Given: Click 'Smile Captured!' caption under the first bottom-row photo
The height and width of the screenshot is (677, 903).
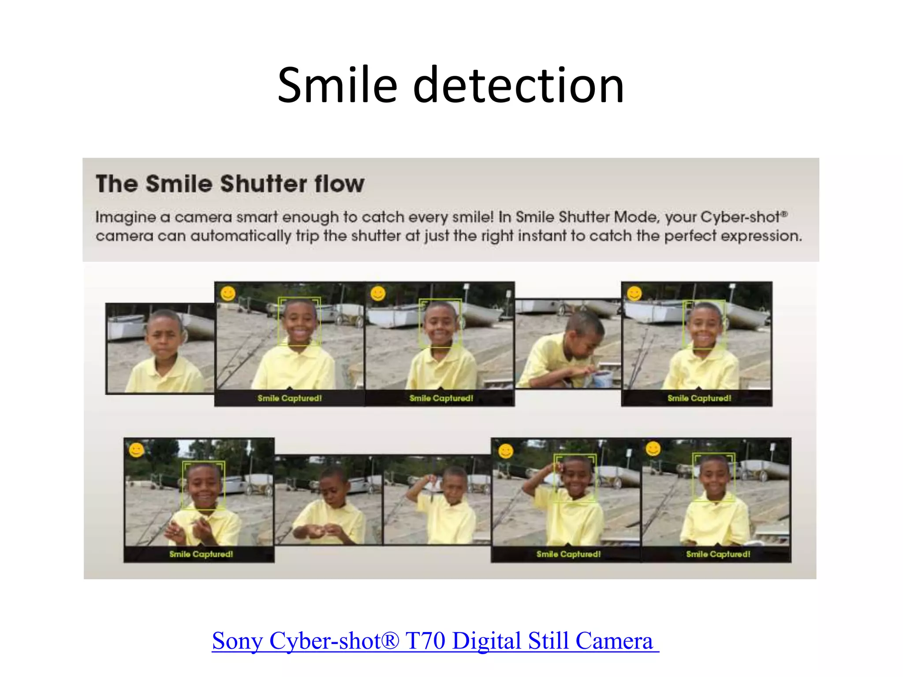Looking at the screenshot, I should pyautogui.click(x=201, y=554).
